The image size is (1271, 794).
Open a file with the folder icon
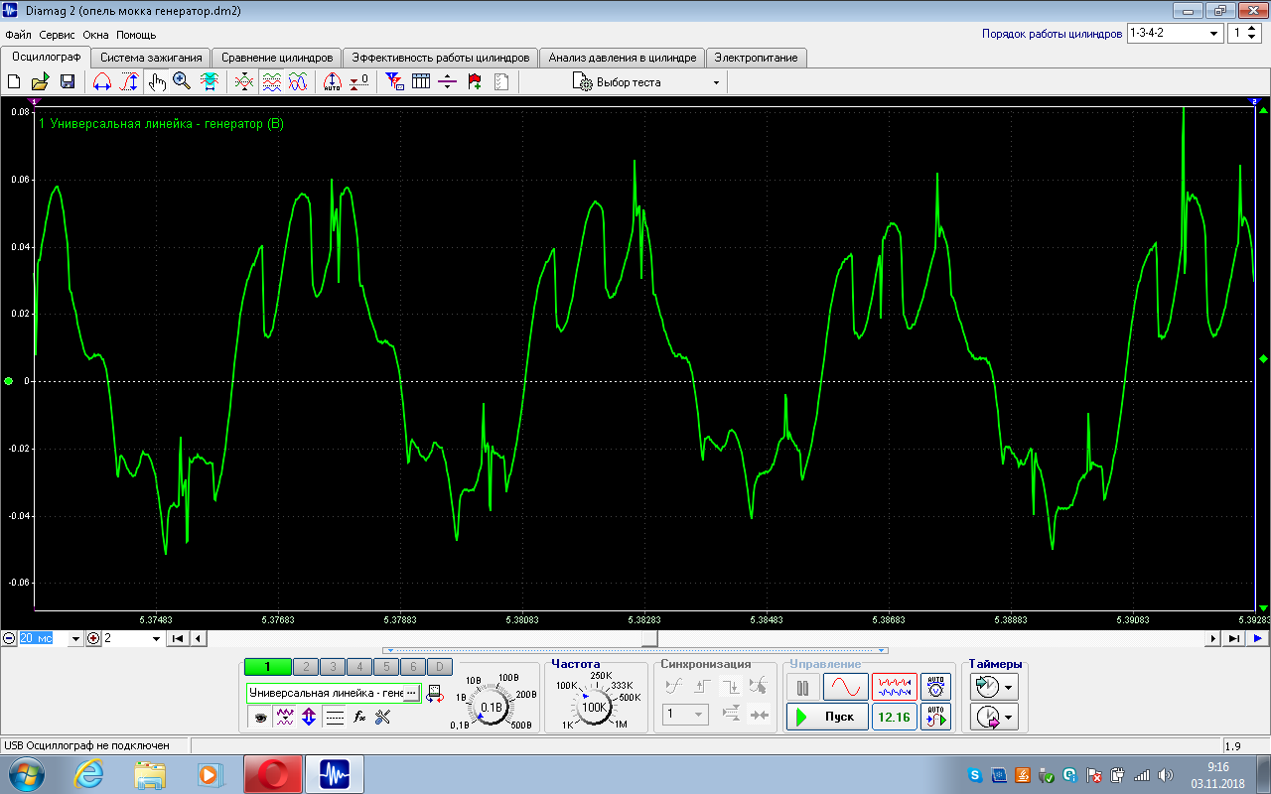coord(41,82)
